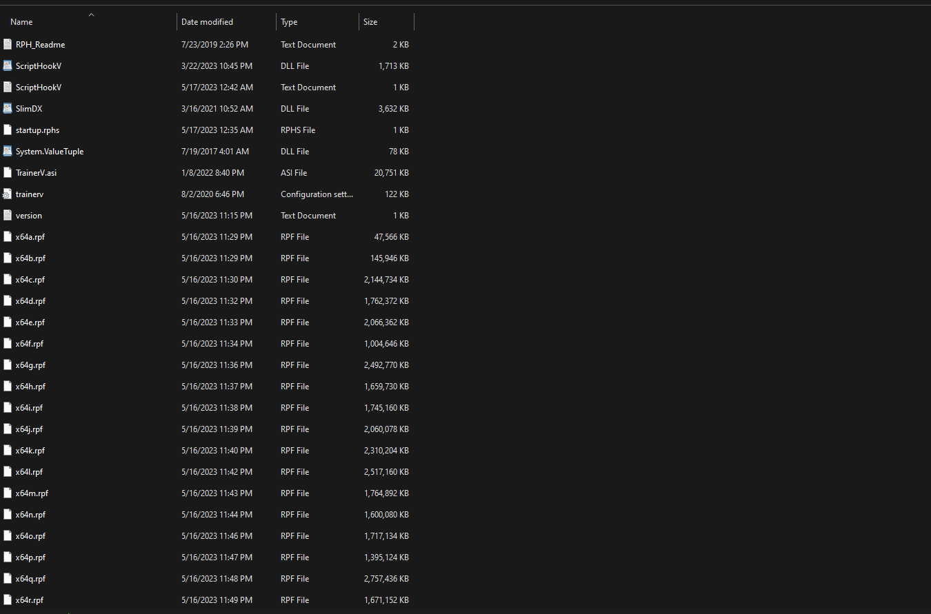
Task: Select the x64g.rpf file name
Action: click(30, 365)
